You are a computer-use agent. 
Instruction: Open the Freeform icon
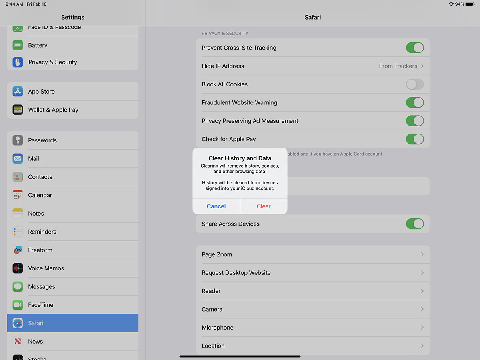click(18, 250)
